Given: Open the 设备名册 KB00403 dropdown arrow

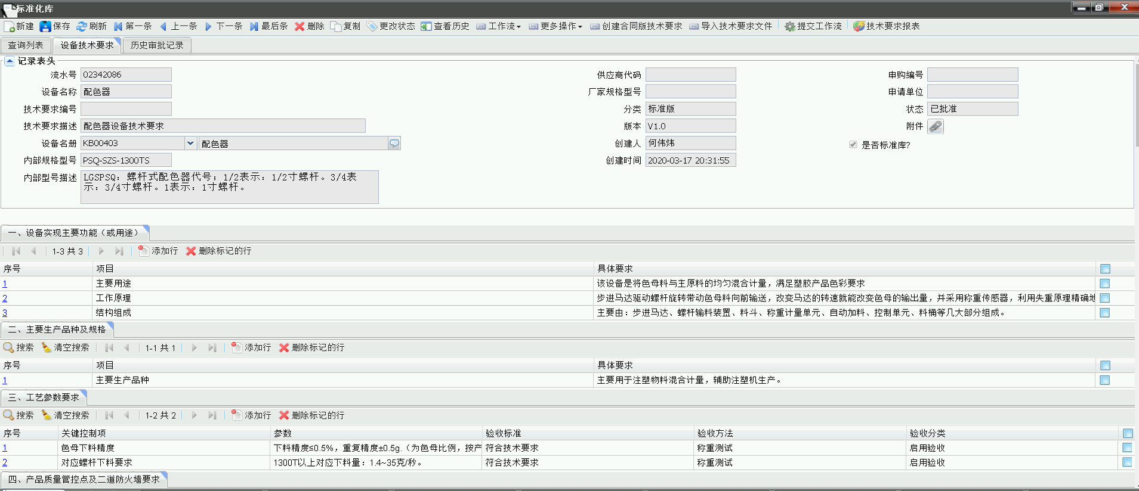Looking at the screenshot, I should [x=190, y=143].
